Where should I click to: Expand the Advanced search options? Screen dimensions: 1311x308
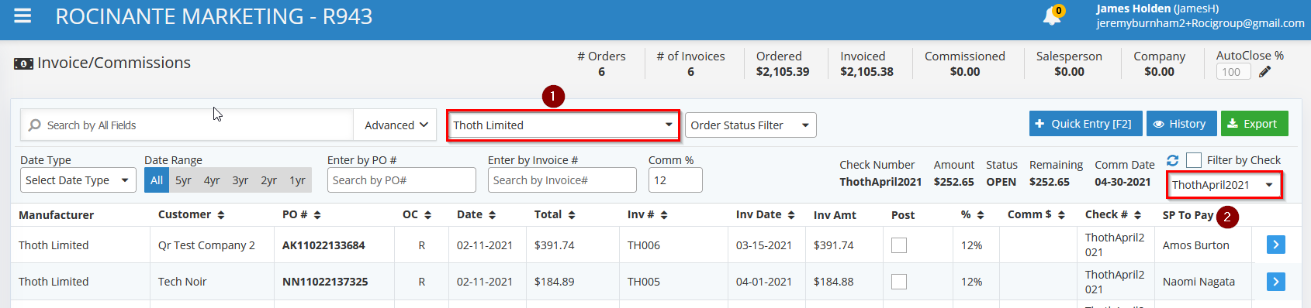click(396, 125)
